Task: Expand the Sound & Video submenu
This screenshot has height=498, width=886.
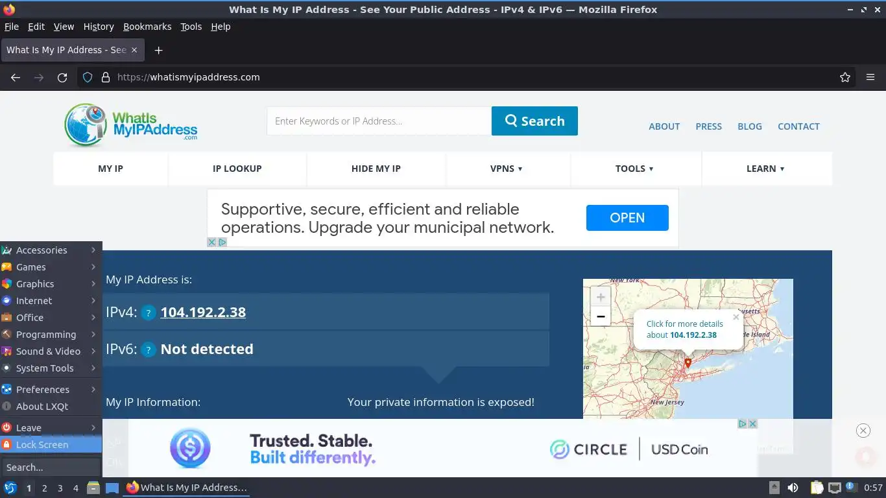Action: 51,351
